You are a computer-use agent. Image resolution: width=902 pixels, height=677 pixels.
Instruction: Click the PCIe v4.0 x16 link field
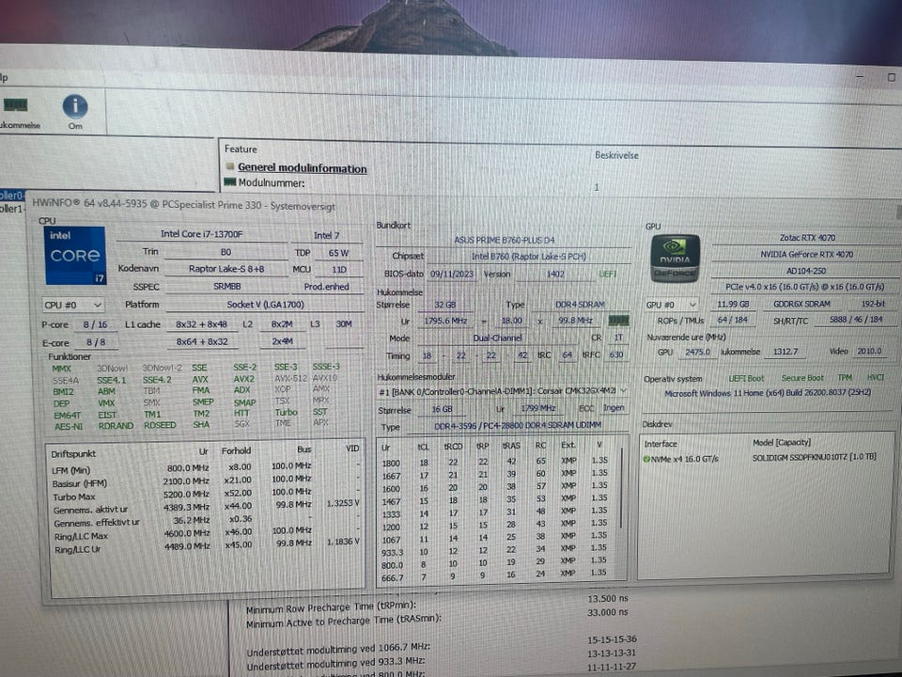pyautogui.click(x=805, y=287)
